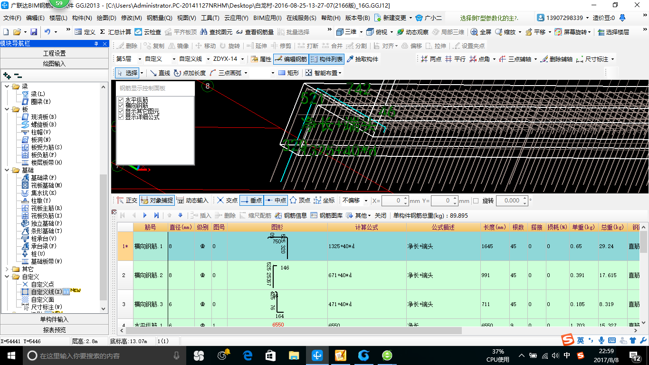Select 查找图元 (Find Element) tool
The height and width of the screenshot is (365, 649).
pos(216,32)
